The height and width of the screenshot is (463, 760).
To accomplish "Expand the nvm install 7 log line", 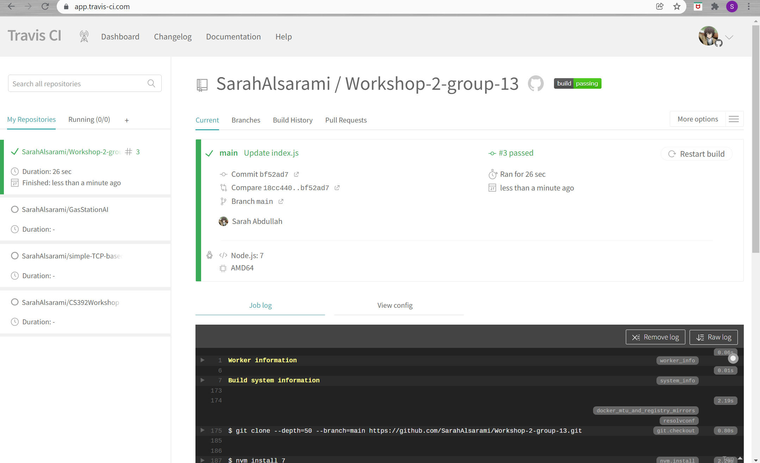I will 203,460.
